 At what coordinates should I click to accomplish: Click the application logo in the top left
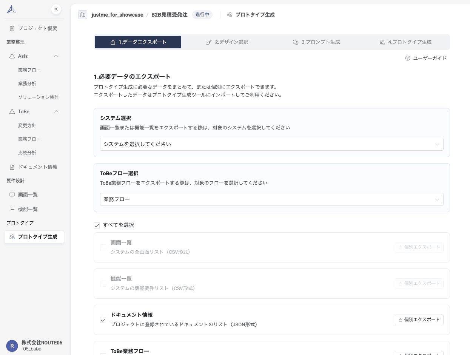[11, 8]
